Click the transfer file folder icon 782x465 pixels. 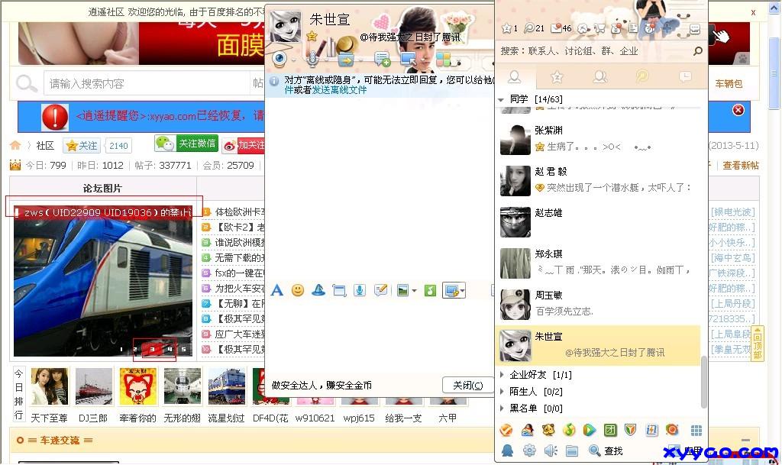tap(346, 59)
